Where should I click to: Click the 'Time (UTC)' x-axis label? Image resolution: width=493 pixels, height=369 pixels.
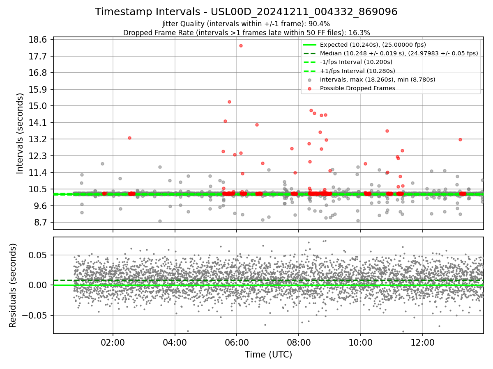pos(268,355)
